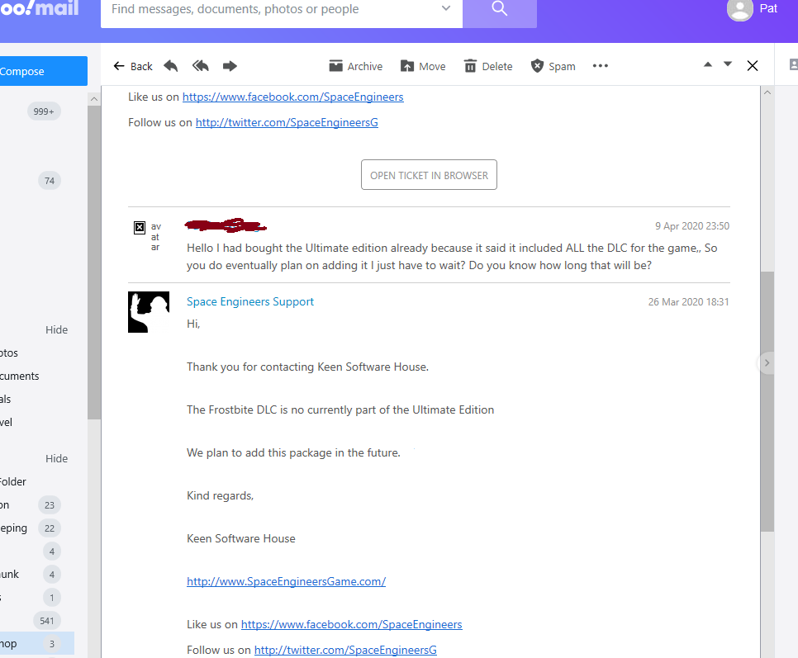Click the Reply arrow icon
798x658 pixels.
(x=171, y=66)
